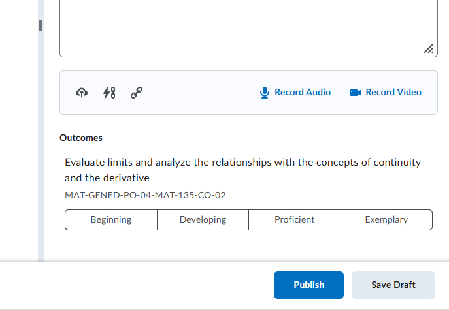Publish the feedback
The height and width of the screenshot is (310, 449).
click(308, 285)
